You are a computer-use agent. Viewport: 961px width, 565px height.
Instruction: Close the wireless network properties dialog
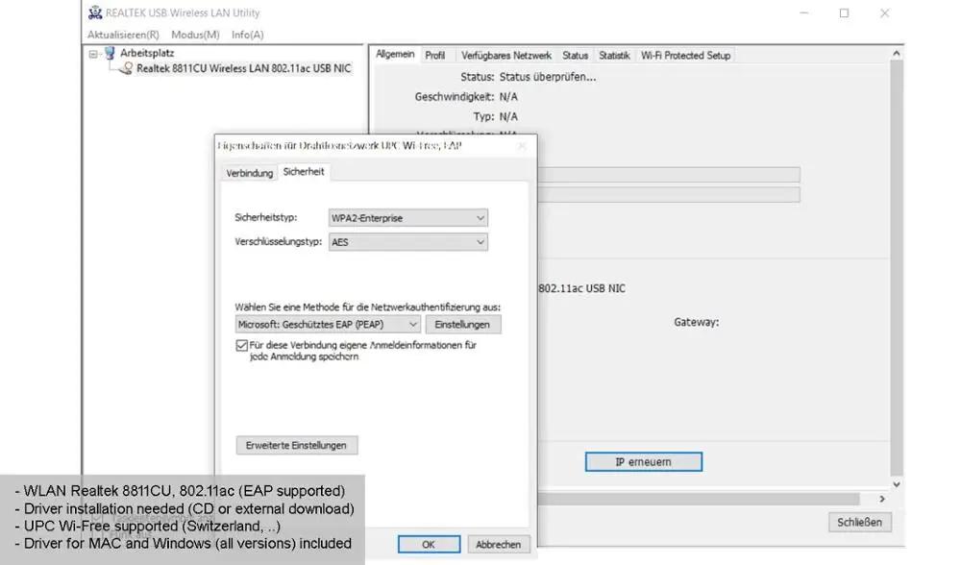[x=522, y=146]
